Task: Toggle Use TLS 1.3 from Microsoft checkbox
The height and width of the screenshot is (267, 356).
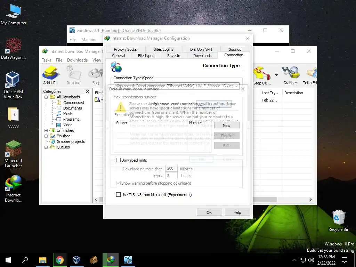Action: (x=118, y=195)
